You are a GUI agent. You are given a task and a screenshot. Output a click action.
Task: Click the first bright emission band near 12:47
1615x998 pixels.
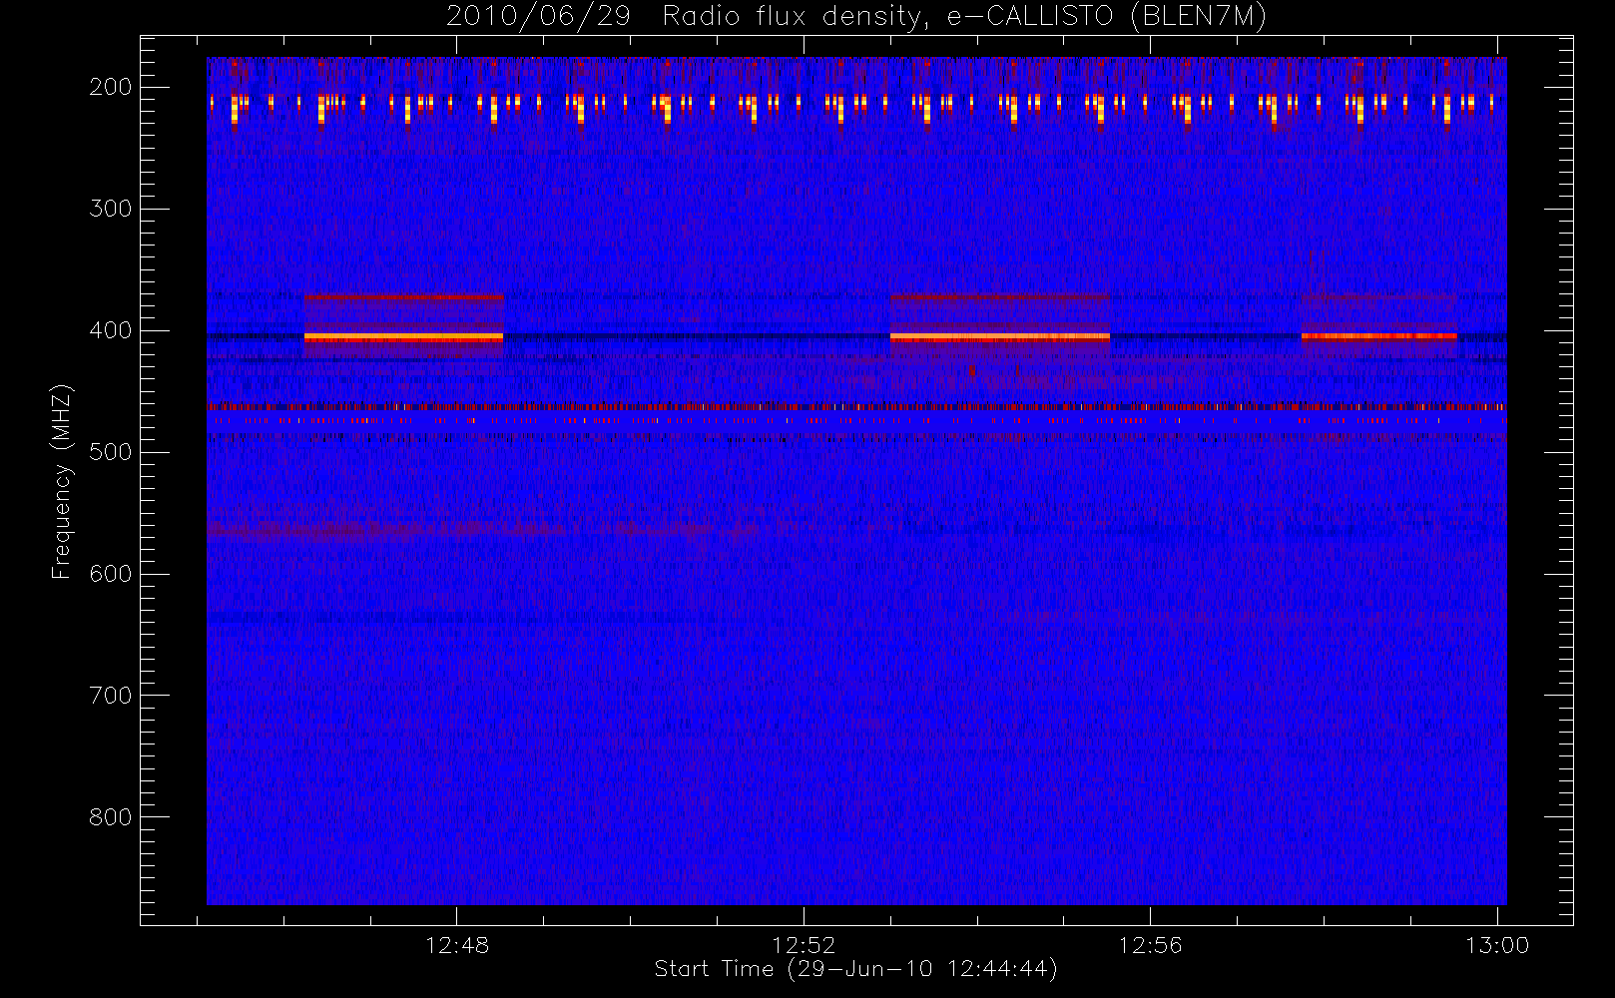[x=404, y=337]
